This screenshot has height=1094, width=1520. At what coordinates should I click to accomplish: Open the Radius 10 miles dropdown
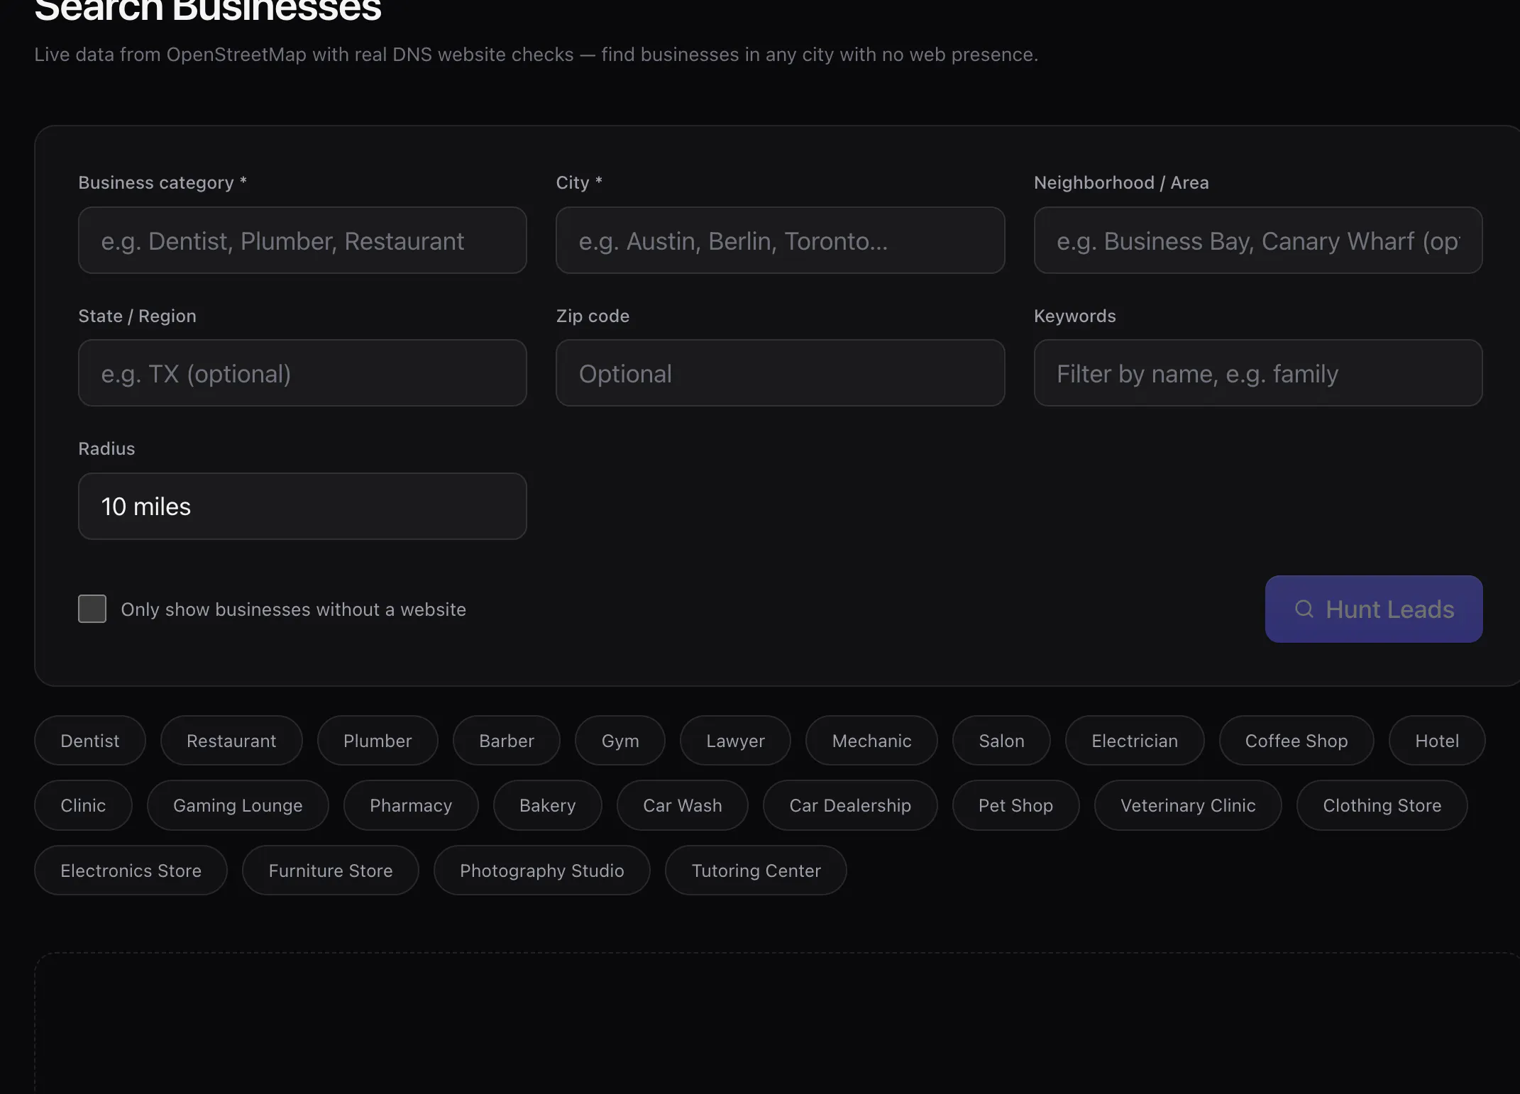302,506
